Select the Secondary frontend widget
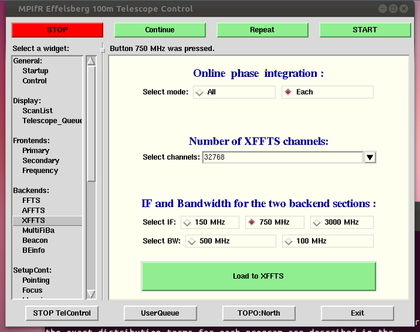The height and width of the screenshot is (332, 420). click(x=41, y=160)
